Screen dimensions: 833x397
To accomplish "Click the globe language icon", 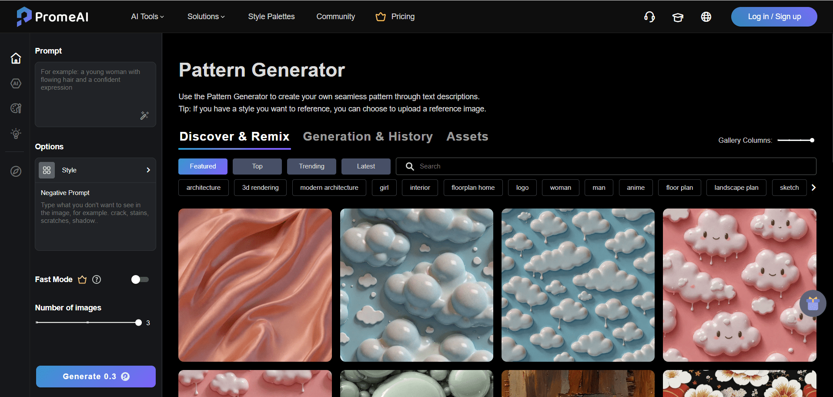I will (x=706, y=17).
